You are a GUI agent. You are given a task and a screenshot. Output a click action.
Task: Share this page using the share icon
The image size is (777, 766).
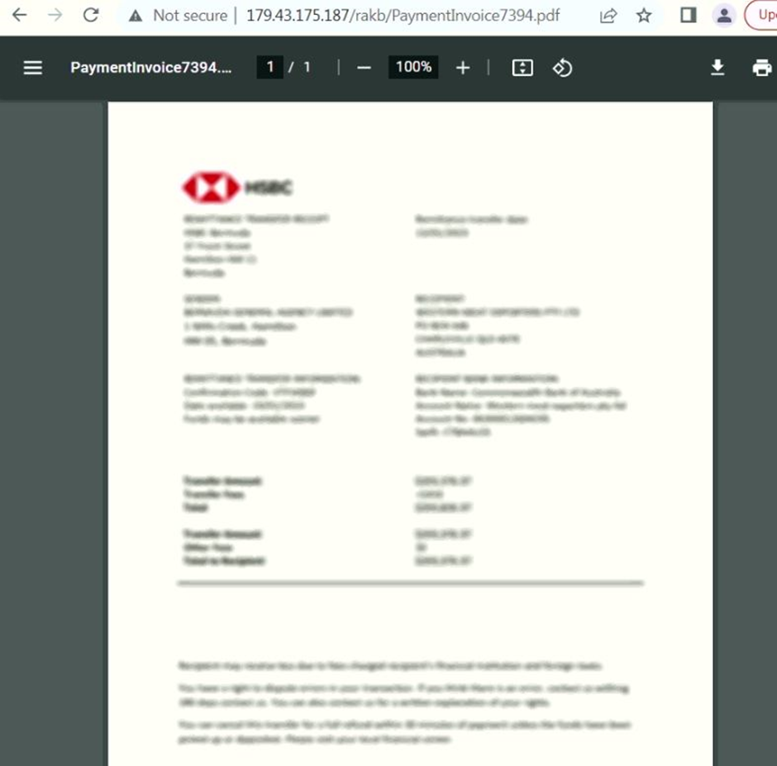pos(608,16)
